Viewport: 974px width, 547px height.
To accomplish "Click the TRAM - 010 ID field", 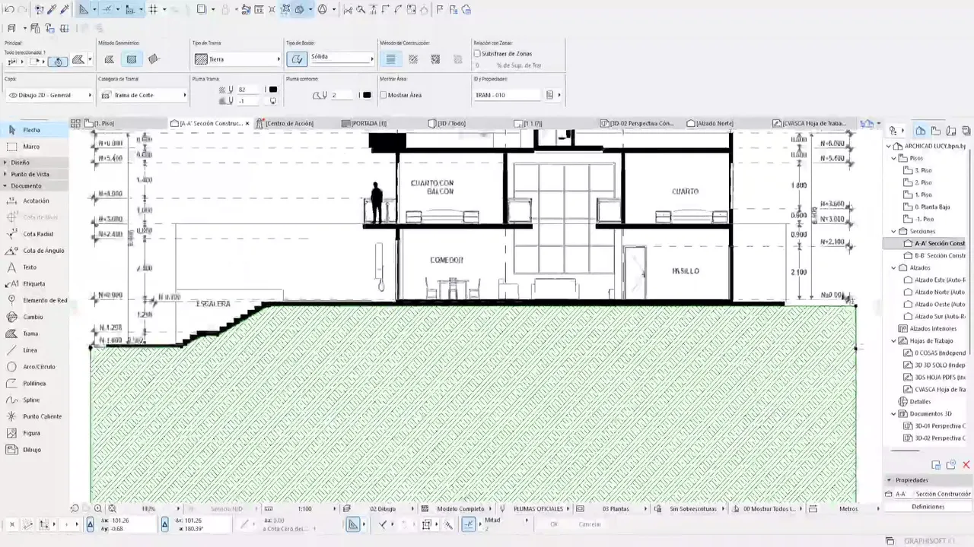I will tap(508, 95).
